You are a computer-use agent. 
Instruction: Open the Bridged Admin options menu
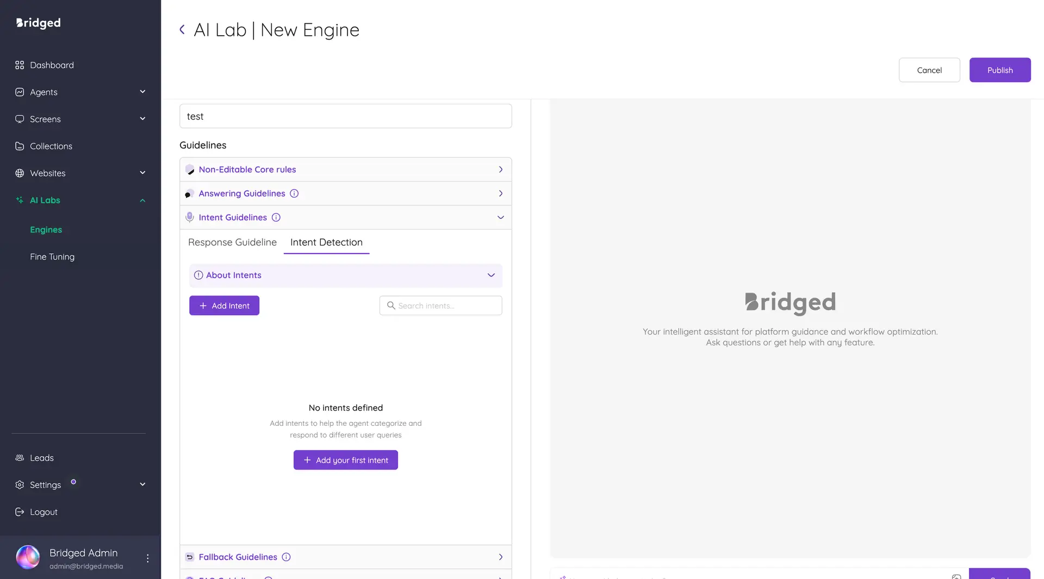(x=147, y=557)
